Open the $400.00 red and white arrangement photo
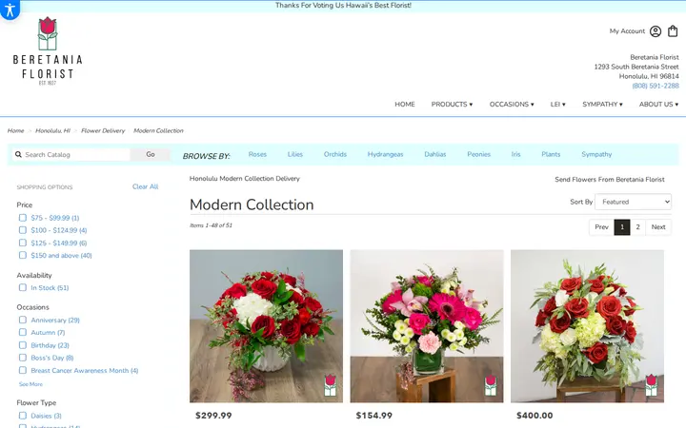Screen dimensions: 686x428 click(587, 326)
